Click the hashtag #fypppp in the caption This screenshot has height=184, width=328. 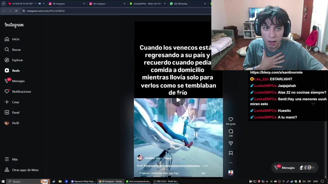[172, 166]
